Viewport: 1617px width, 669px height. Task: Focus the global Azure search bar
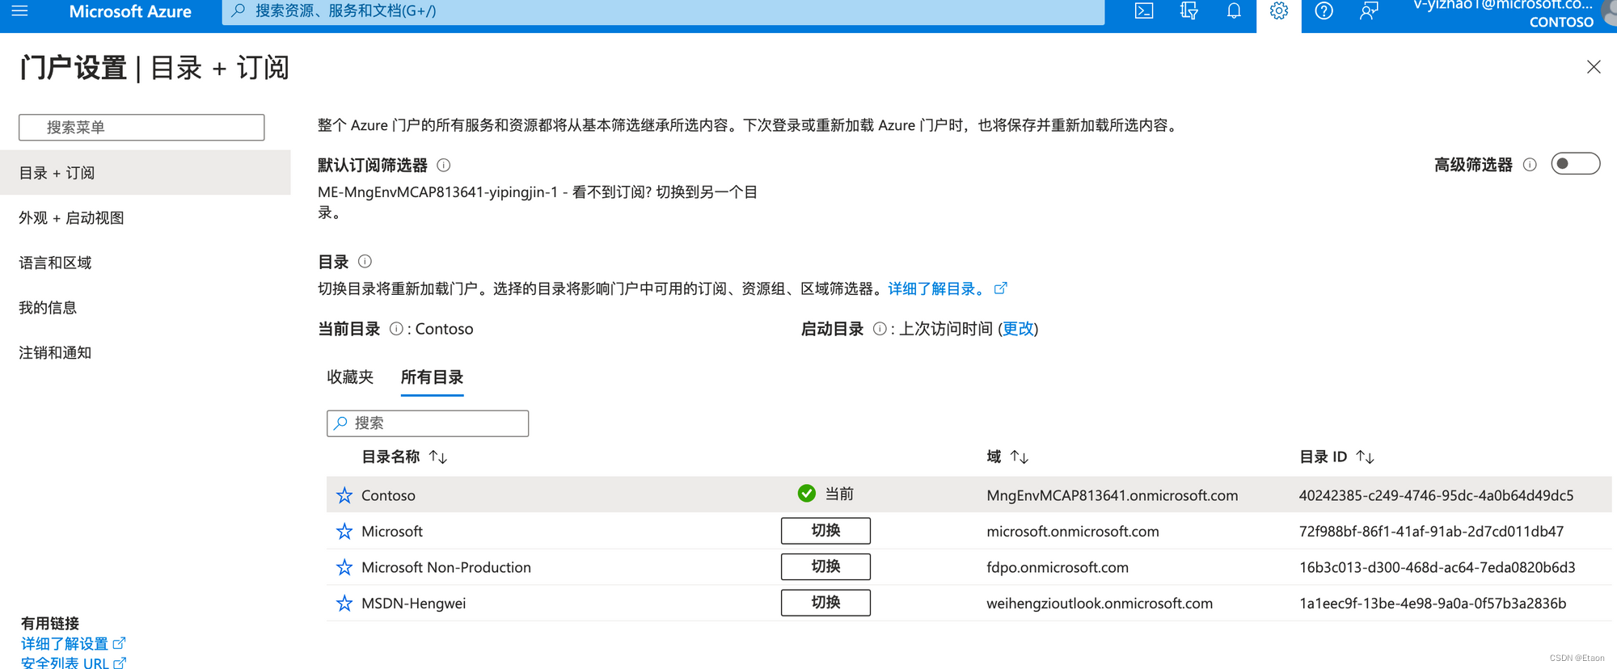click(663, 11)
